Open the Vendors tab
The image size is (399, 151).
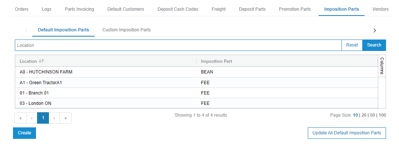coord(380,9)
